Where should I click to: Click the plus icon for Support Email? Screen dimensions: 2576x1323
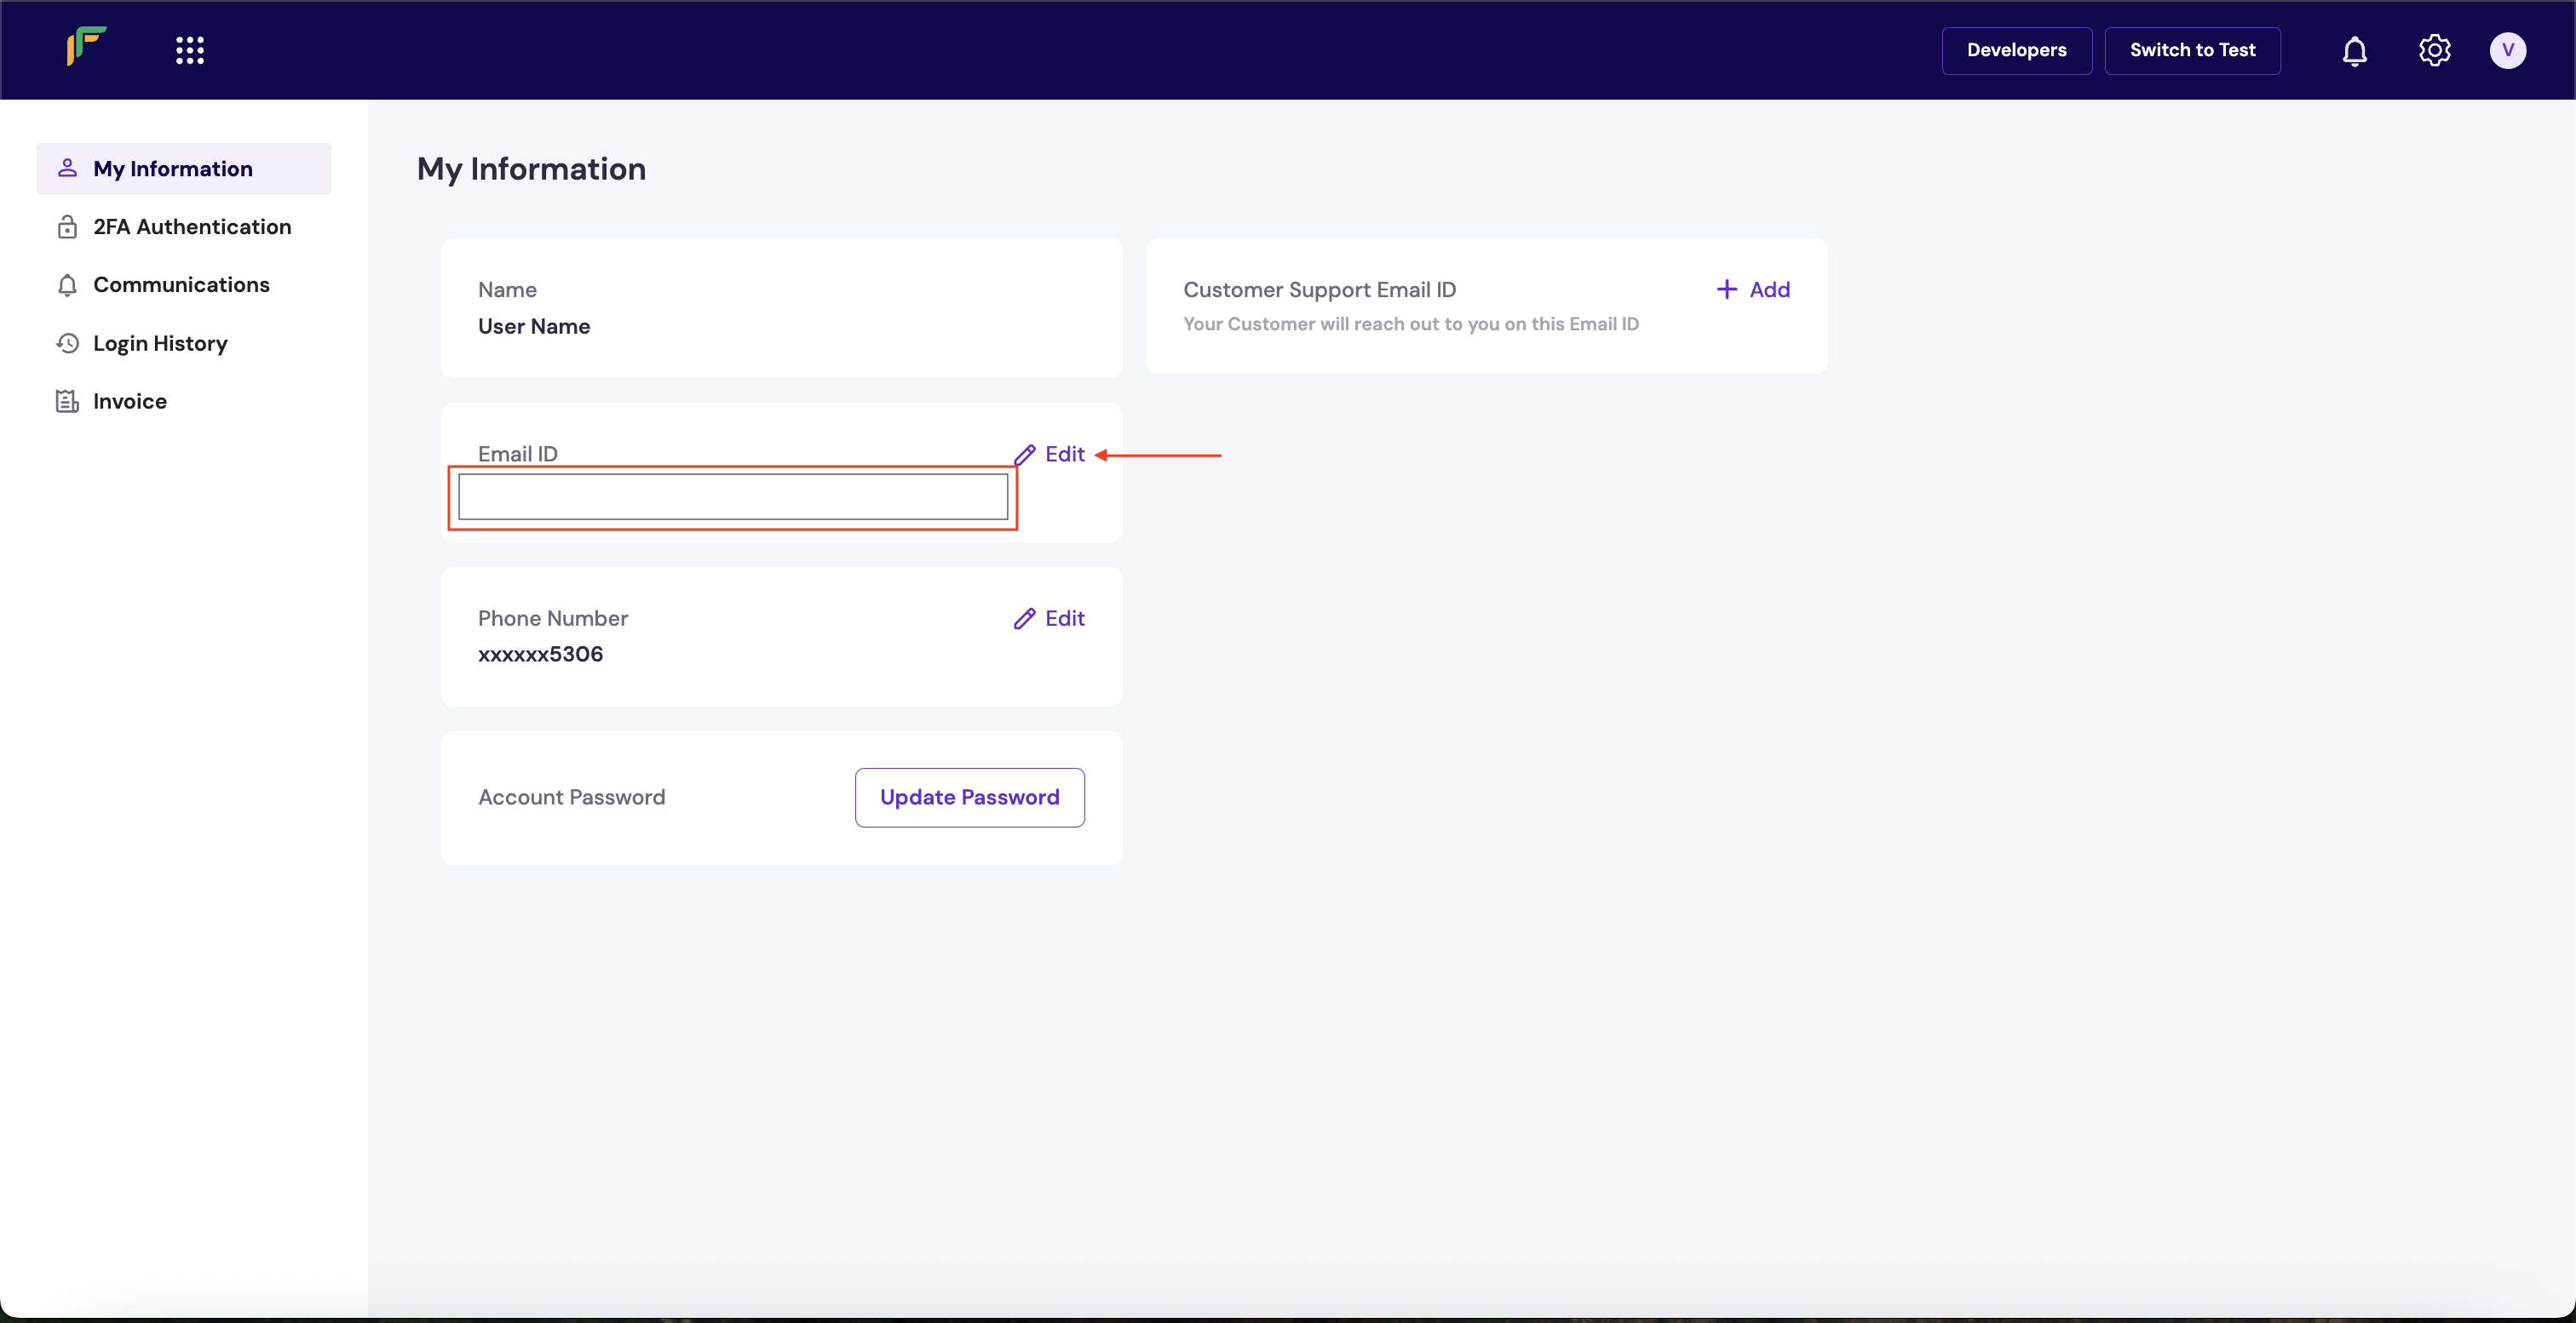[1726, 289]
